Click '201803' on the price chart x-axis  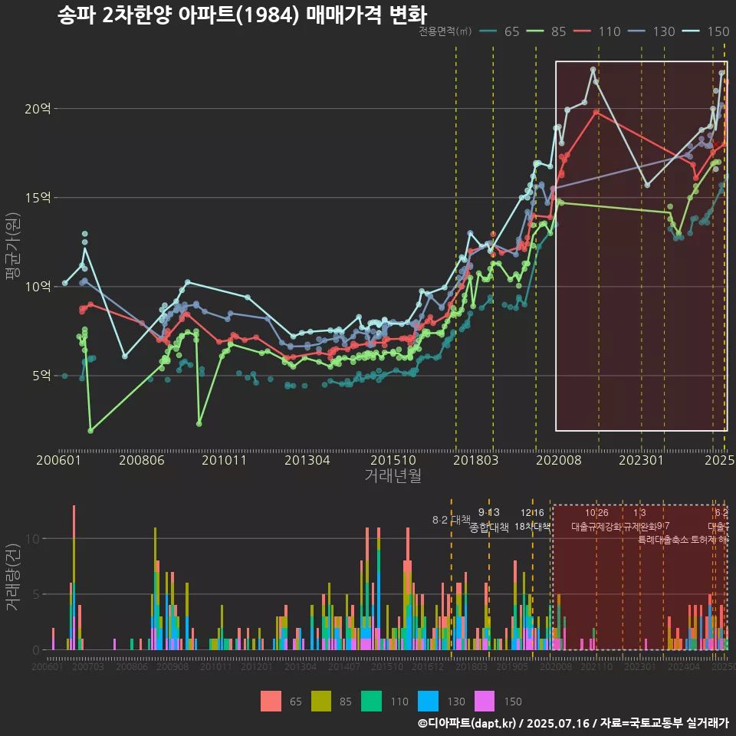coord(475,460)
